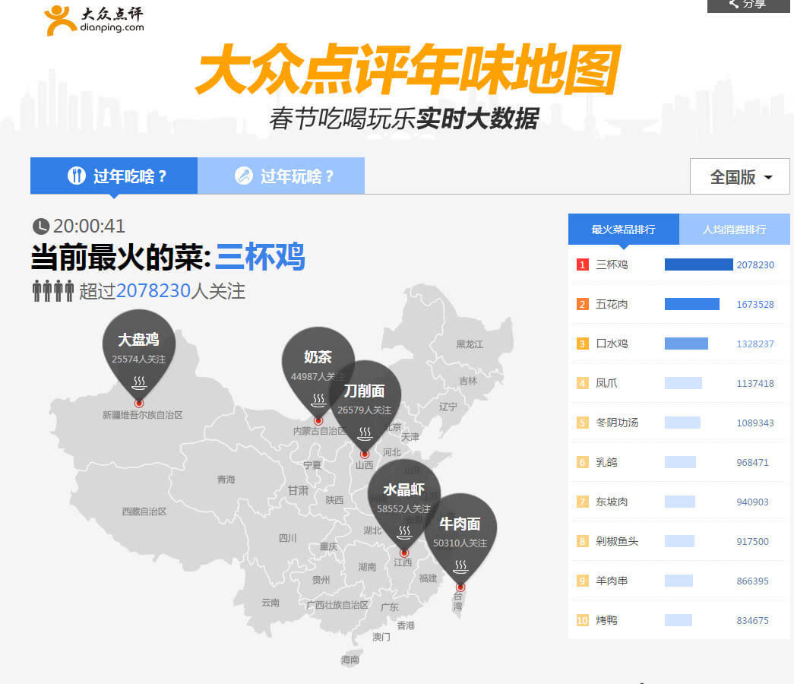This screenshot has width=794, height=684.
Task: Click rank 10 badge next to 烤鸭
Action: point(582,620)
